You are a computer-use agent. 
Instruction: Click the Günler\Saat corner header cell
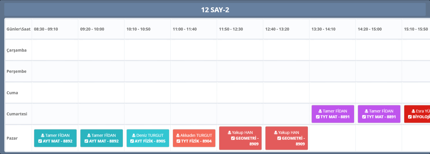[x=19, y=29]
